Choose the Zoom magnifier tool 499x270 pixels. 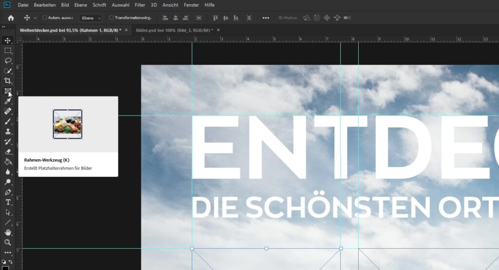click(x=8, y=242)
